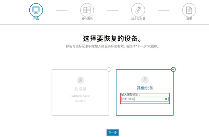Image resolution: width=209 pixels, height=137 pixels.
Task: Click the 操作系统 step label
Action: [87, 19]
